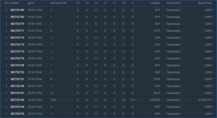Click the РЕЗУЛЬТАТ column header
Screen dimensions: 217x118
174,3
